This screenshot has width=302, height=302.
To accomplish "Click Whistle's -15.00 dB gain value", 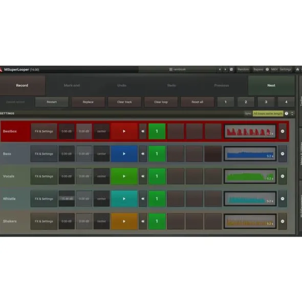I will point(67,199).
